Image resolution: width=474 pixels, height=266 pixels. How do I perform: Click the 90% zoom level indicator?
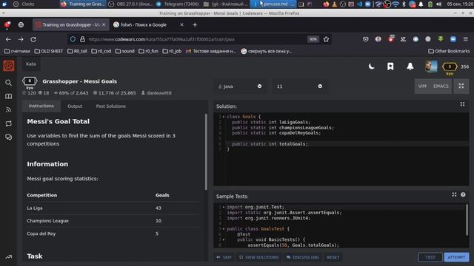313,39
